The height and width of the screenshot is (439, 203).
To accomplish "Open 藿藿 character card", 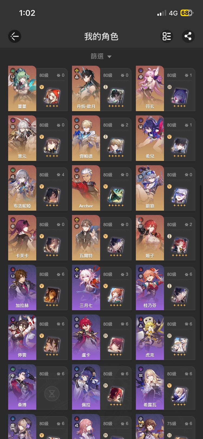I will (38, 88).
